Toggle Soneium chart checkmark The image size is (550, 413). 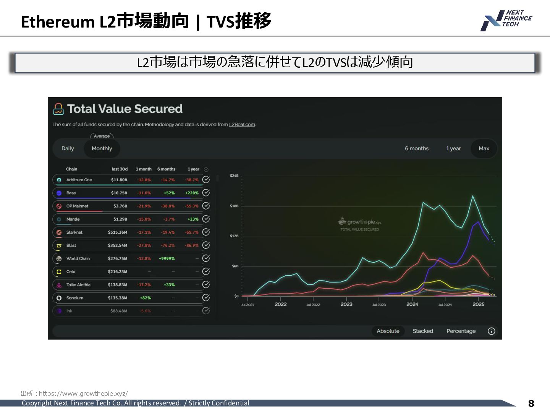[206, 298]
